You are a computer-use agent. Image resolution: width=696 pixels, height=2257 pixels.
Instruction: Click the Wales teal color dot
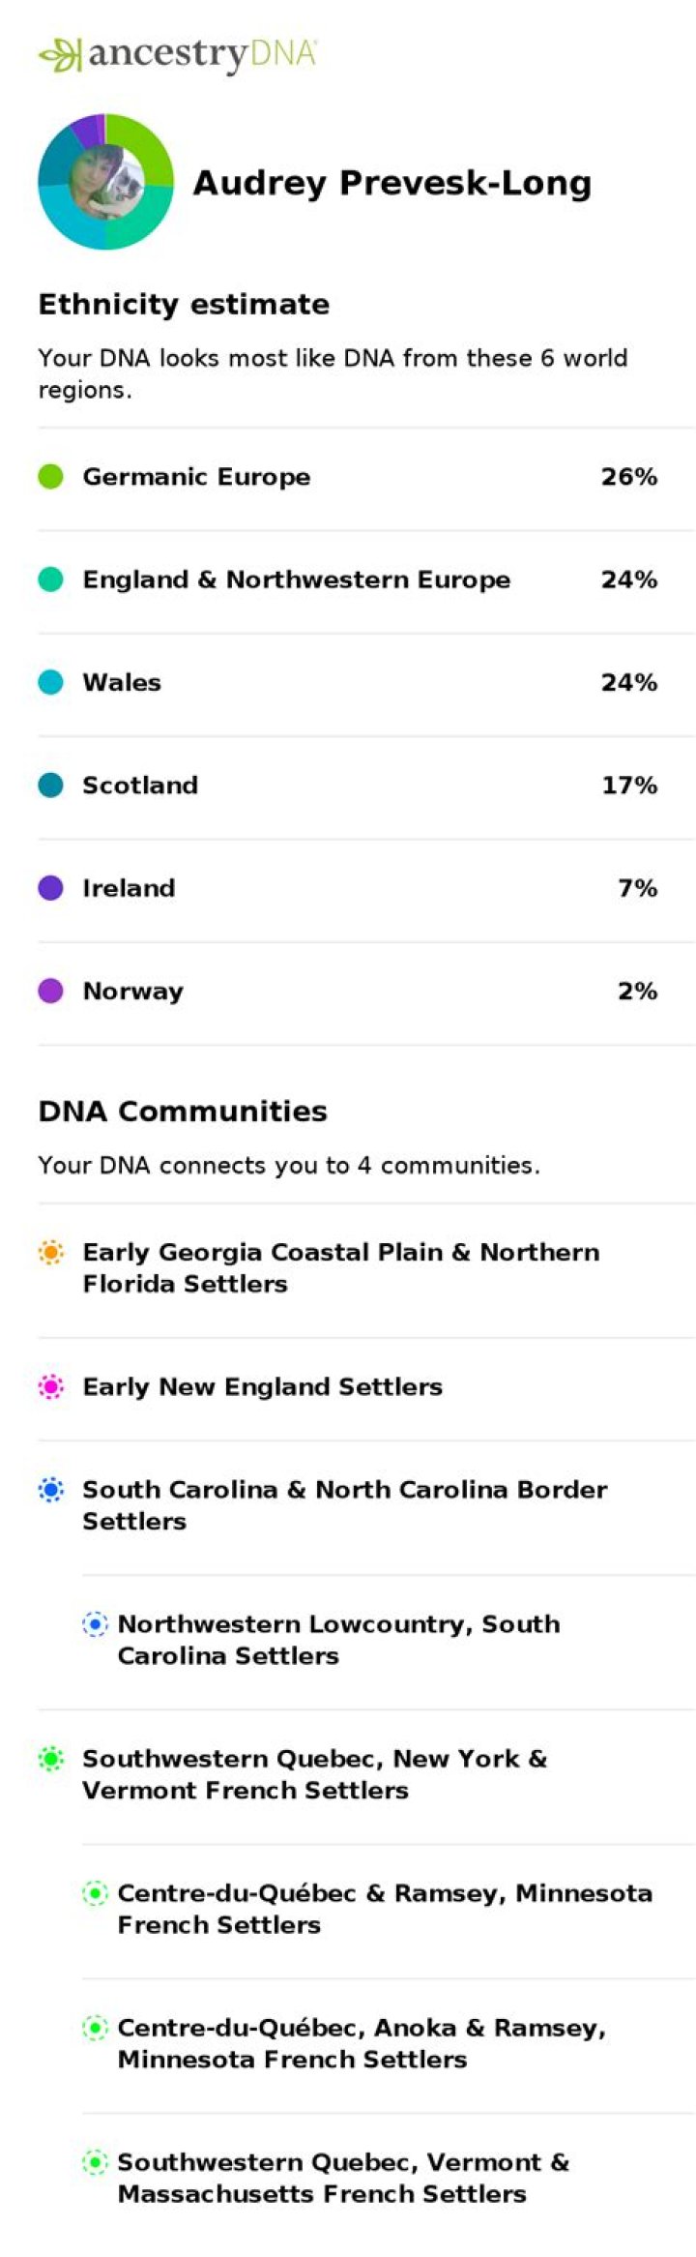(50, 682)
